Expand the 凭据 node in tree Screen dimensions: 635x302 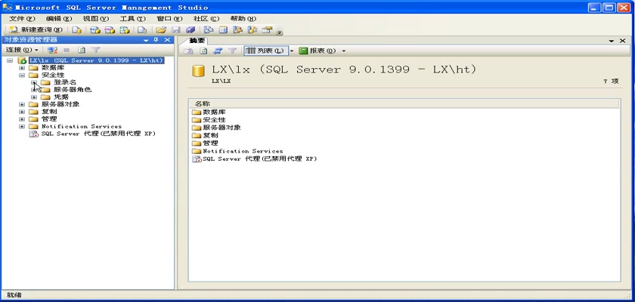(34, 97)
